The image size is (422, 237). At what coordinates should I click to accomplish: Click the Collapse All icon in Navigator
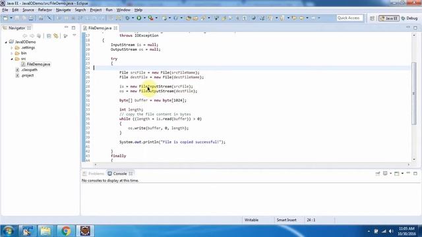tap(49, 36)
